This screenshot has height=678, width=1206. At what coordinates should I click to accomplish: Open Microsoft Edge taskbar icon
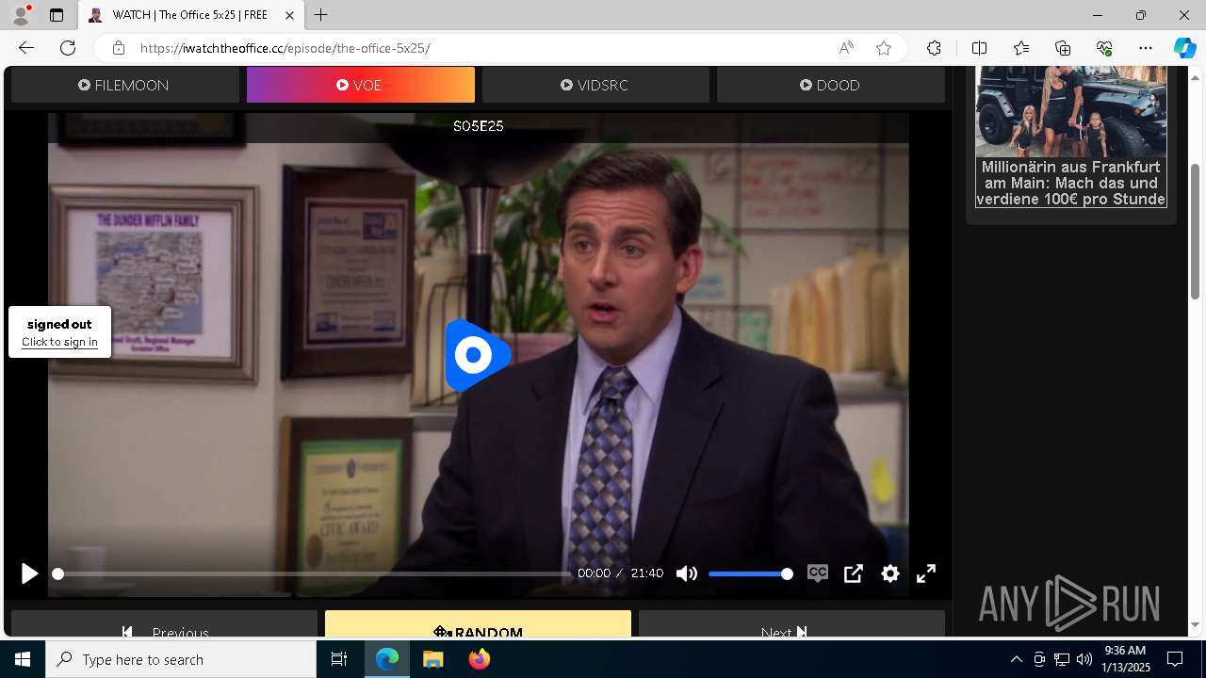pyautogui.click(x=387, y=659)
